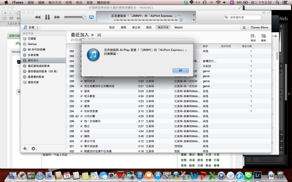Enter iTunes full screen mode
292x182 pixels.
[x=269, y=13]
